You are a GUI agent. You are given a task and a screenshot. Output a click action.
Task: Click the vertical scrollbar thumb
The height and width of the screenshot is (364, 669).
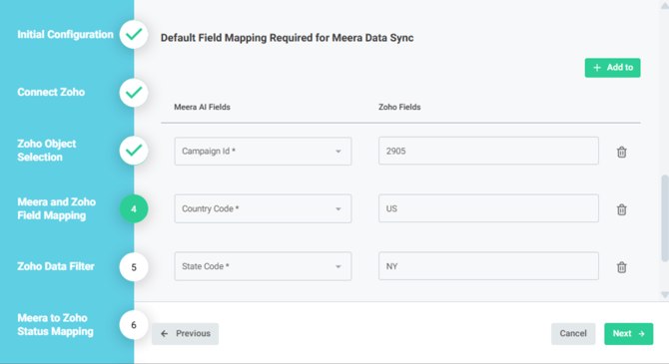tap(665, 217)
